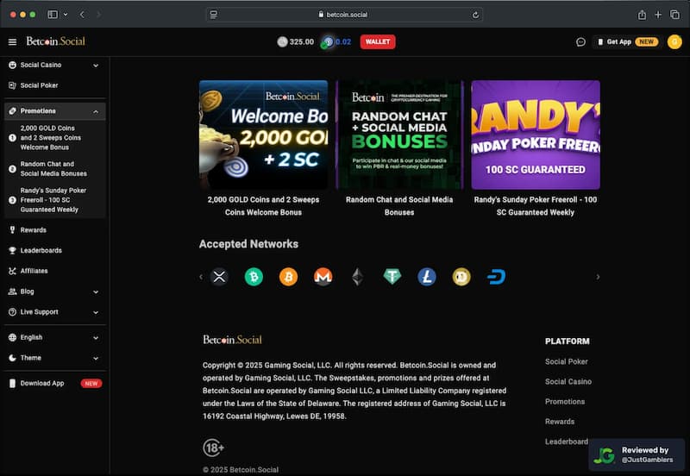The width and height of the screenshot is (690, 476).
Task: Click 2,000 GOLD Coins Welcome Bonus caption
Action: [264, 206]
